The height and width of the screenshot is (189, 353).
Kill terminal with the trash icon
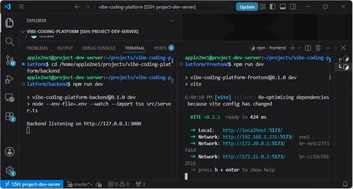(x=318, y=48)
